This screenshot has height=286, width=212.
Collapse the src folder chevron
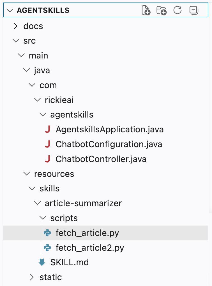(x=16, y=41)
